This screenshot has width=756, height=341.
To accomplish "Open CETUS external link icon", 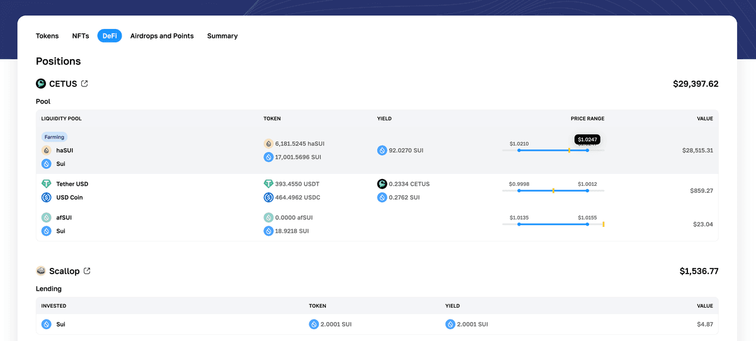I will 84,83.
